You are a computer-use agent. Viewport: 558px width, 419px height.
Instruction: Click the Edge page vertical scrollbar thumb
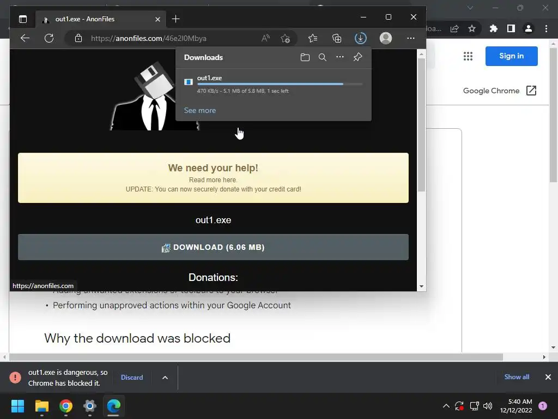coord(421,125)
